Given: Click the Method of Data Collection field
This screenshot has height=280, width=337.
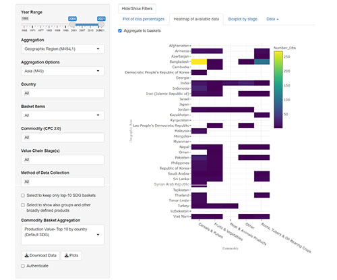Looking at the screenshot, I should point(63,181).
